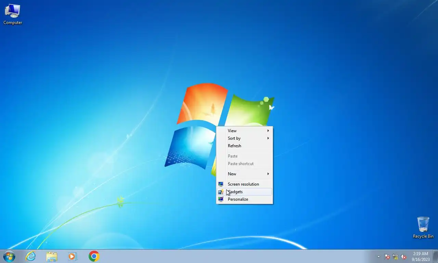The width and height of the screenshot is (438, 263).
Task: Open Screen resolution settings
Action: tap(245, 184)
